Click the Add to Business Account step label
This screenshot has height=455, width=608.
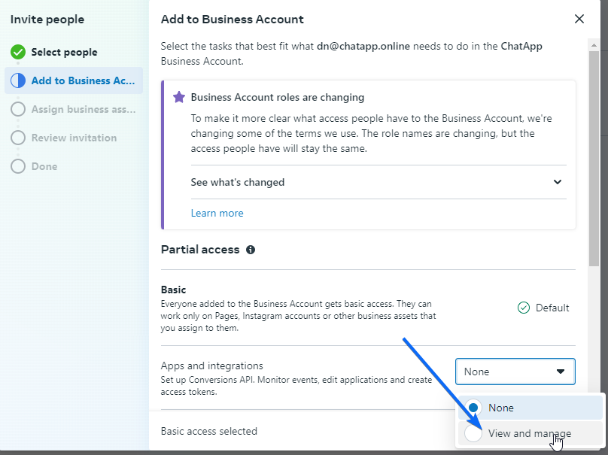[83, 80]
